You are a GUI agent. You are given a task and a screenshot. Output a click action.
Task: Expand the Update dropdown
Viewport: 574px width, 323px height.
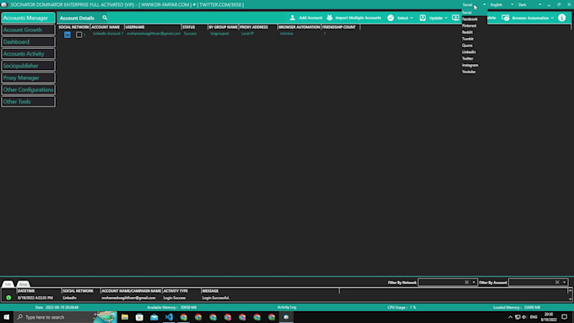click(x=446, y=18)
